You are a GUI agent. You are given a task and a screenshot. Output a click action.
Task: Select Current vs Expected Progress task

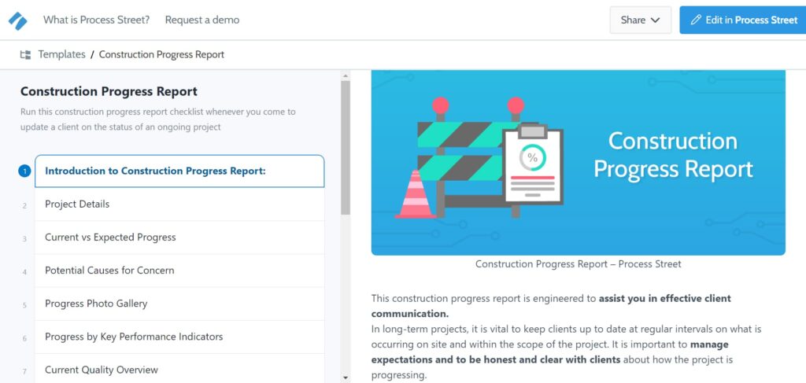pos(179,238)
